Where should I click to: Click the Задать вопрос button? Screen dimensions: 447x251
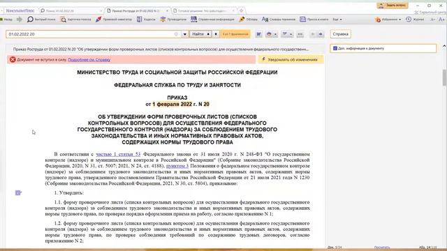(x=393, y=6)
